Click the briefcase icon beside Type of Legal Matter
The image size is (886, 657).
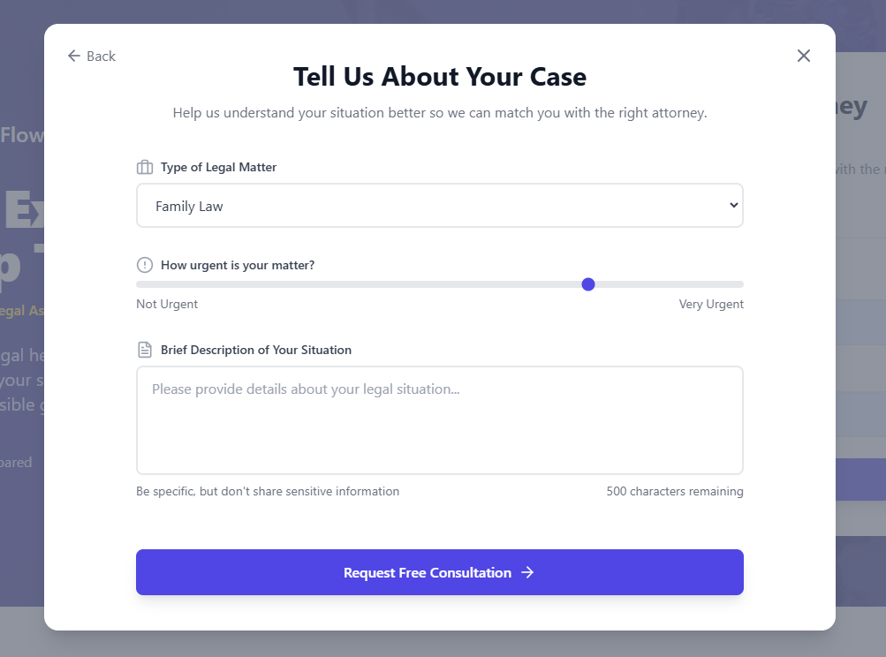tap(145, 168)
